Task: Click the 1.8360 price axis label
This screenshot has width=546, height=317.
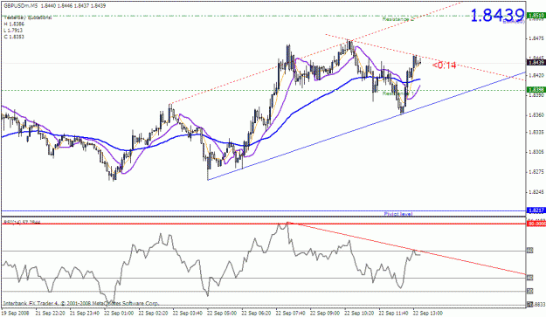Action: pyautogui.click(x=536, y=114)
